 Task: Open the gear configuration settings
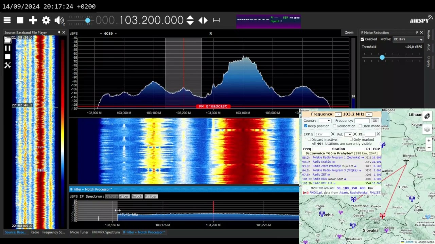coord(46,20)
